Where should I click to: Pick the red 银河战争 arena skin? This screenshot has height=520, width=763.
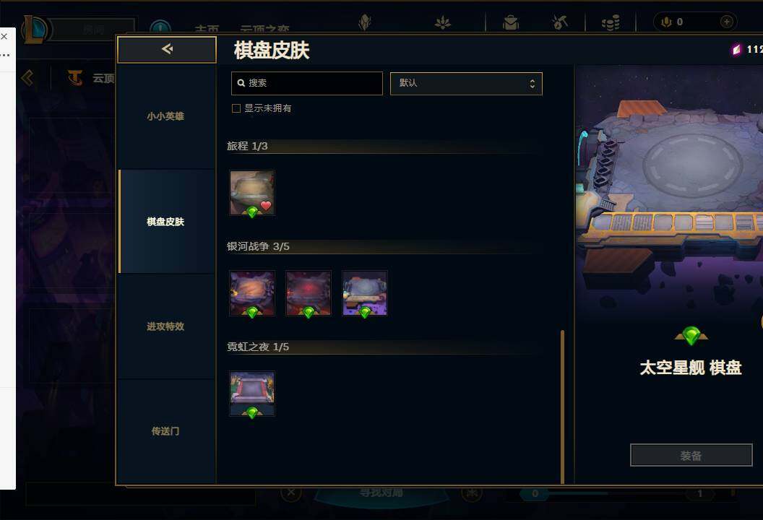[309, 293]
